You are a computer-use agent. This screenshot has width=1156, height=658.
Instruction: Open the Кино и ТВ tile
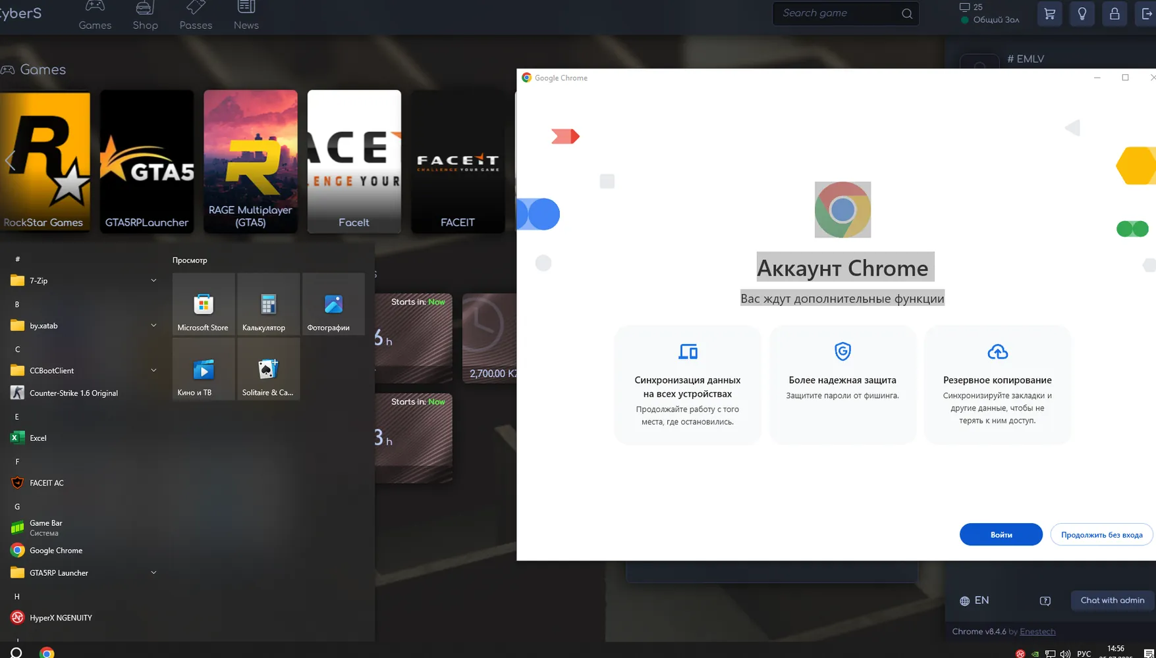[204, 369]
